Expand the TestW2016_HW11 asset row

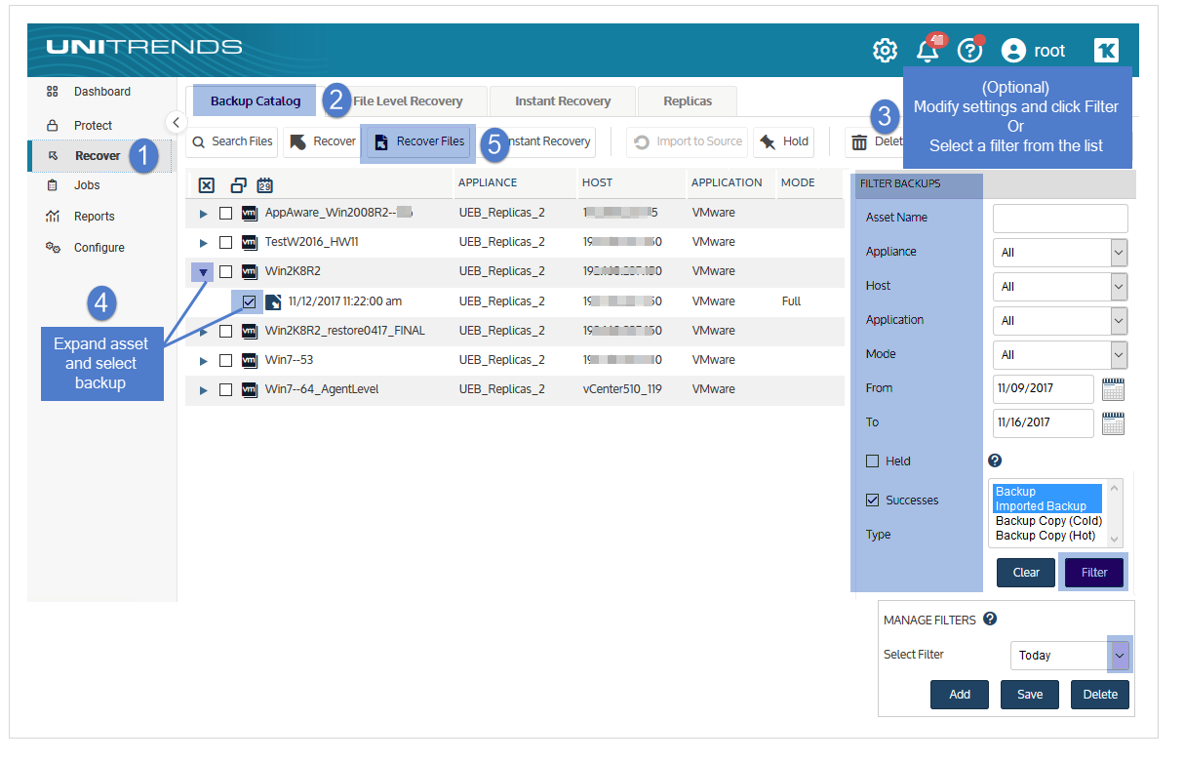point(203,242)
